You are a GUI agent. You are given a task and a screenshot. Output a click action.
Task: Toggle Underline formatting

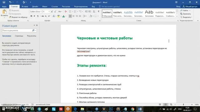(37, 16)
